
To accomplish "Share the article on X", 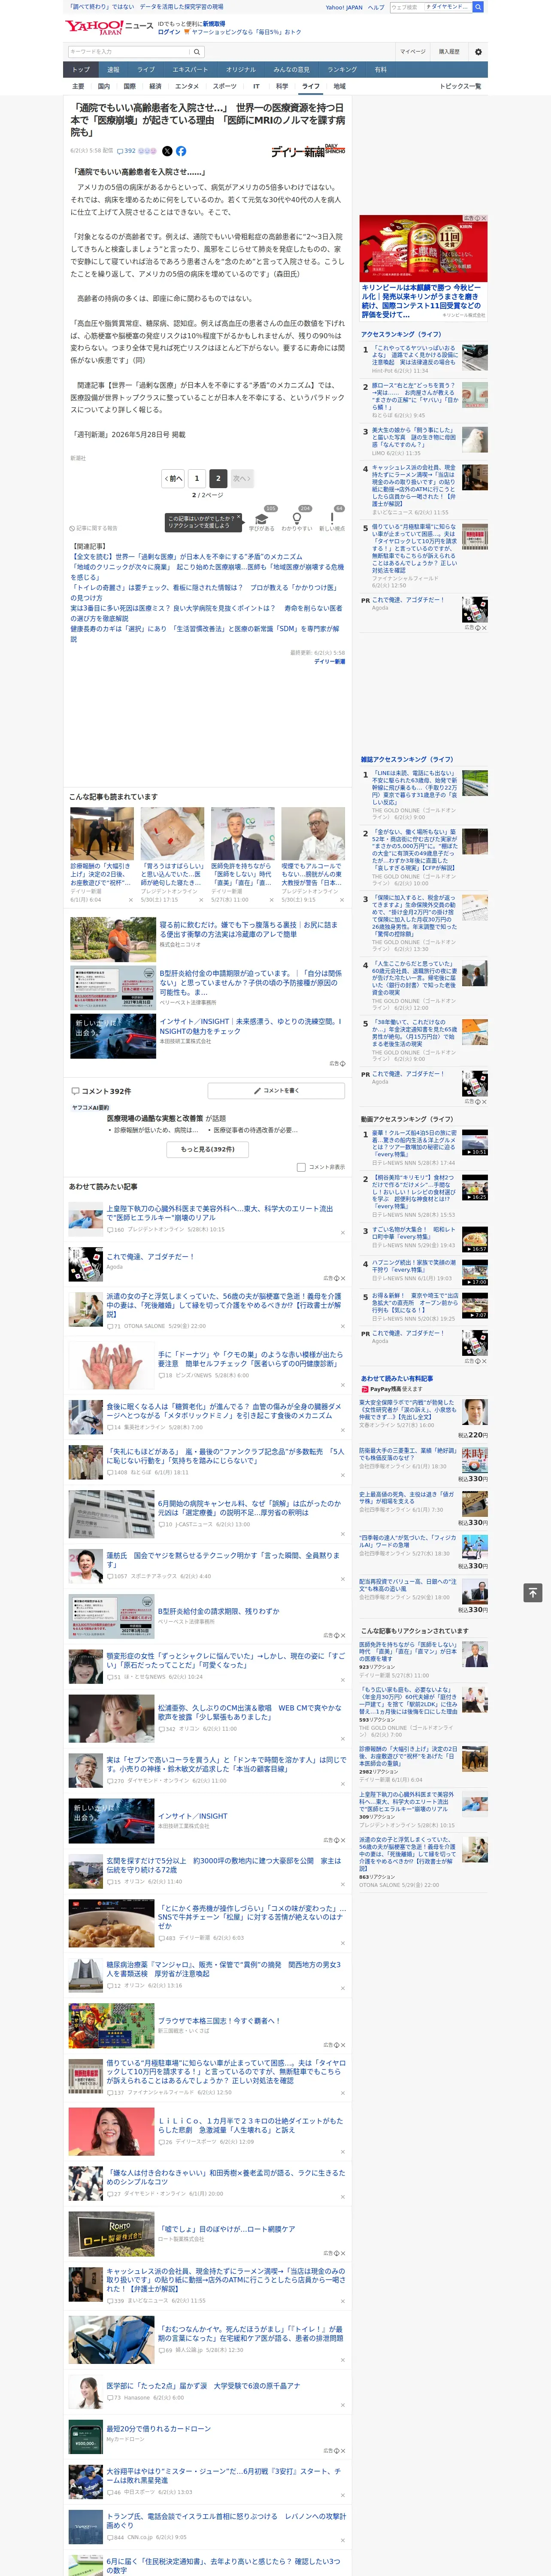I will [167, 151].
